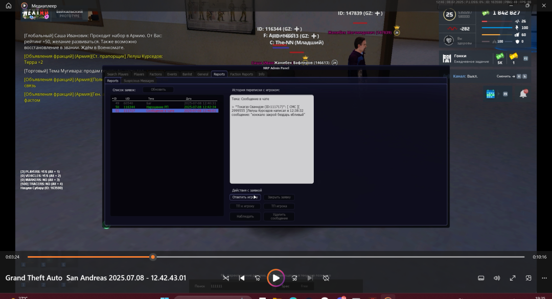Switch to the General tab

tap(203, 74)
